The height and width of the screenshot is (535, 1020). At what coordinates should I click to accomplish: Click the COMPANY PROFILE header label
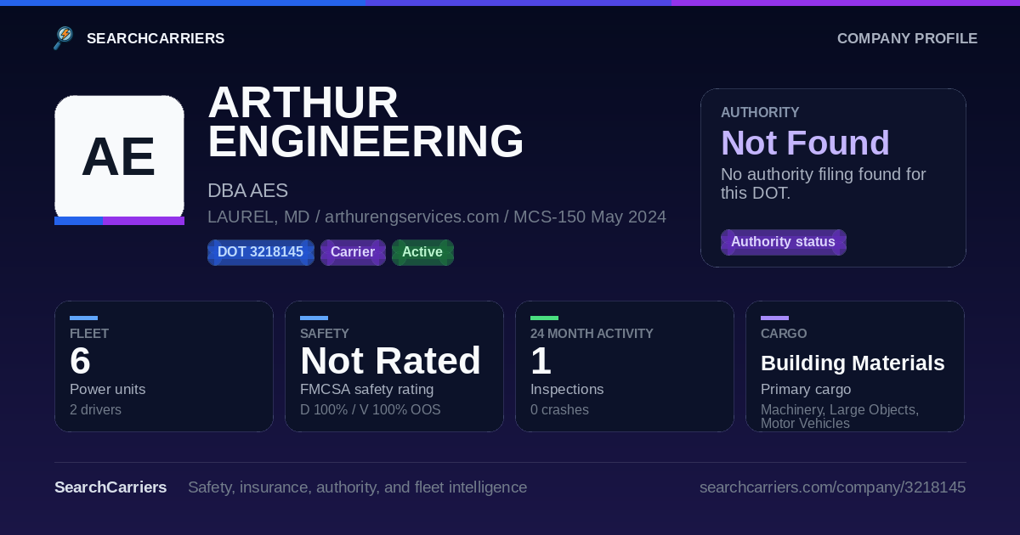pyautogui.click(x=907, y=38)
